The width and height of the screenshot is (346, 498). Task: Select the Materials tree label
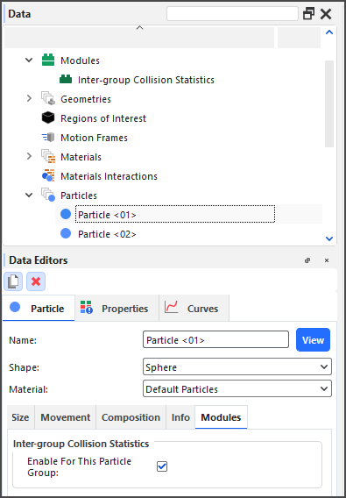[81, 157]
